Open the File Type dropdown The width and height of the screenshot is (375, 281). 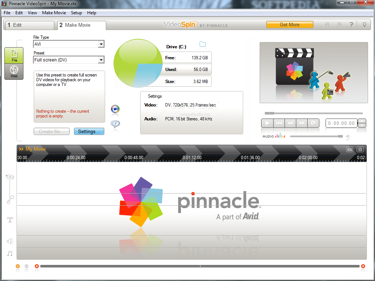click(101, 44)
